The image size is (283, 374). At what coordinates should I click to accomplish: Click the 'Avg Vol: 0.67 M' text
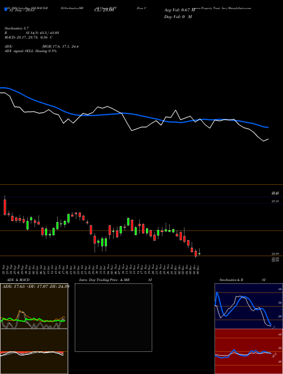(179, 10)
